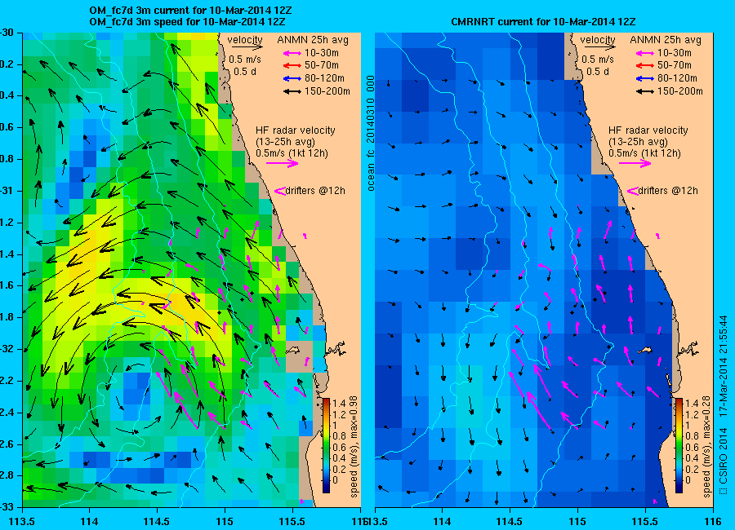The image size is (735, 530).
Task: Click velocity scale arrow in right panel
Action: (x=600, y=47)
